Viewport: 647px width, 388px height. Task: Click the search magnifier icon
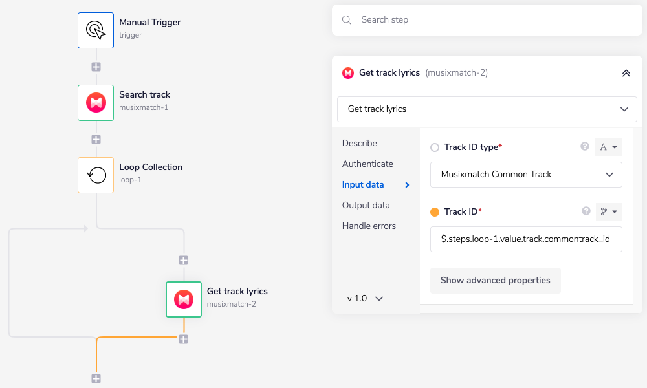click(x=347, y=20)
